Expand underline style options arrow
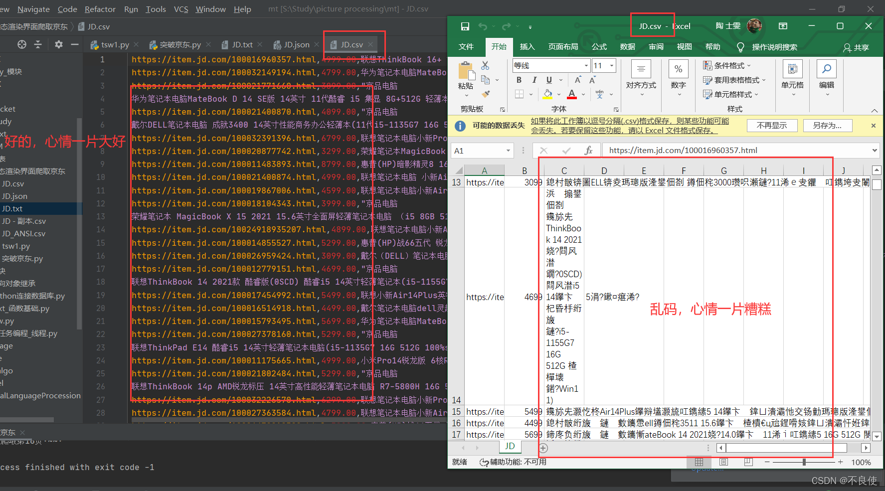Image resolution: width=885 pixels, height=491 pixels. click(561, 80)
